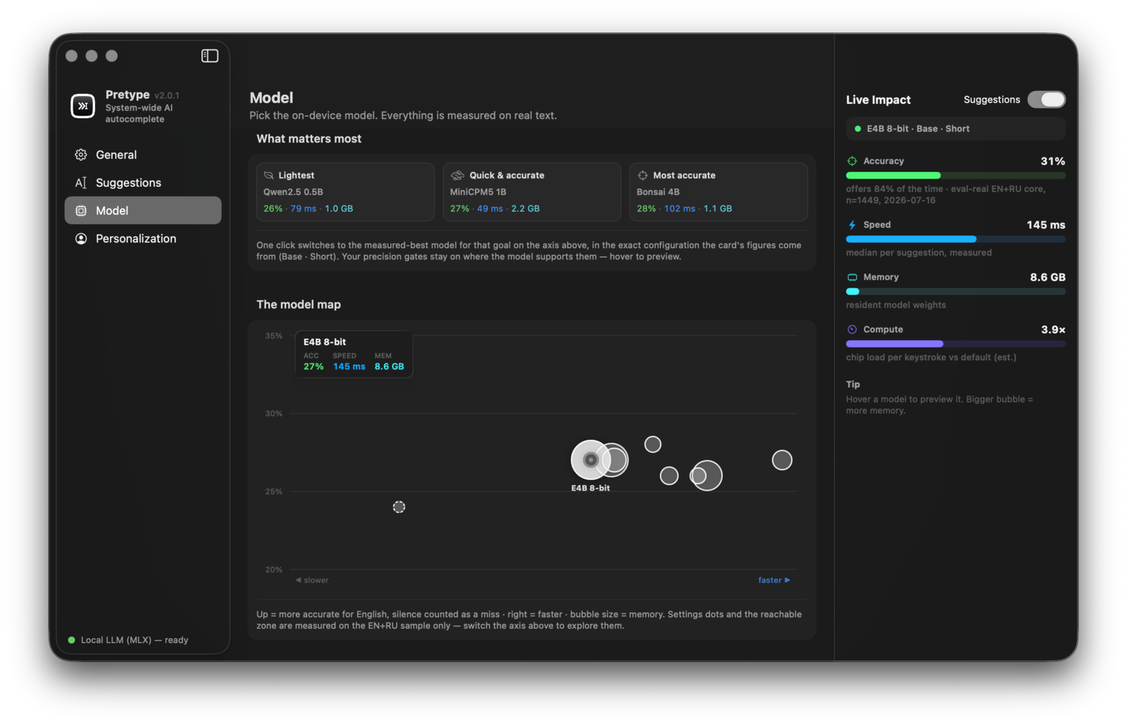Open the General settings section
1127x726 pixels.
(143, 154)
